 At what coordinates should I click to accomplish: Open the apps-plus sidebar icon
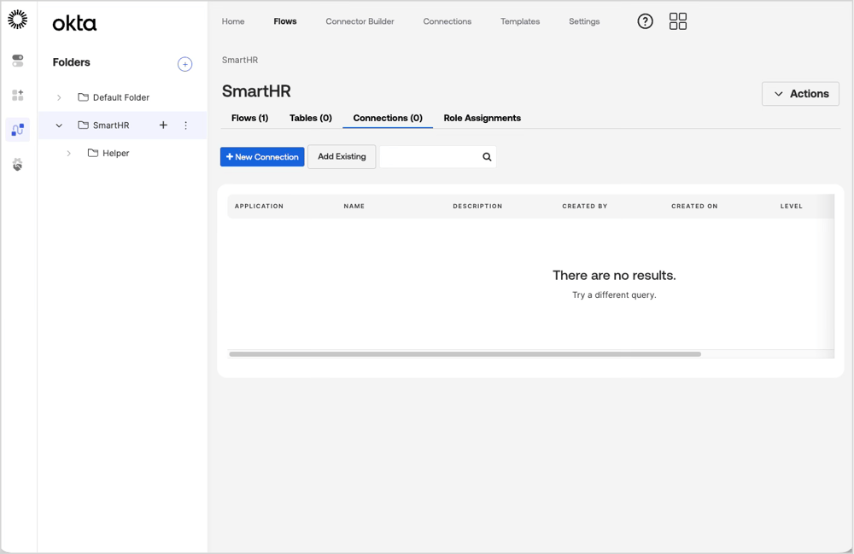coord(17,96)
